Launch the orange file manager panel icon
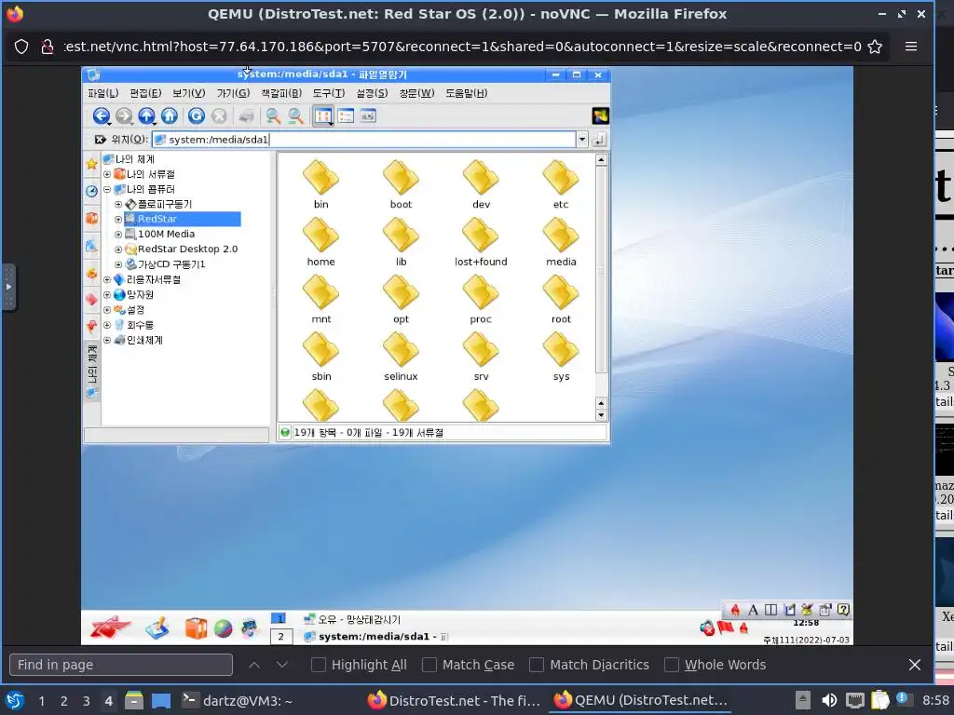This screenshot has height=715, width=954. (x=196, y=628)
